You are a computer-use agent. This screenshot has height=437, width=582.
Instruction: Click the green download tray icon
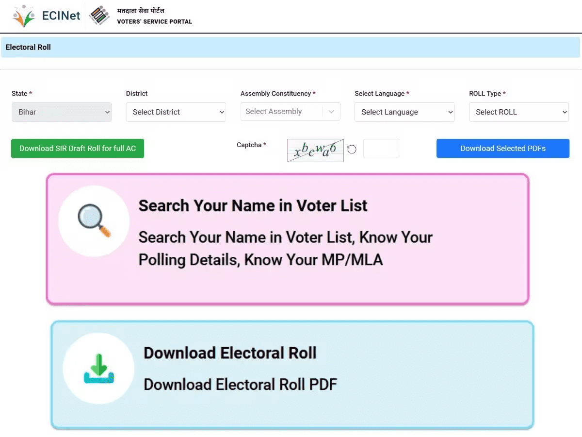click(x=99, y=369)
